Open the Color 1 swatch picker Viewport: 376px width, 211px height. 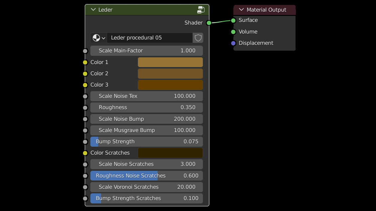click(170, 62)
